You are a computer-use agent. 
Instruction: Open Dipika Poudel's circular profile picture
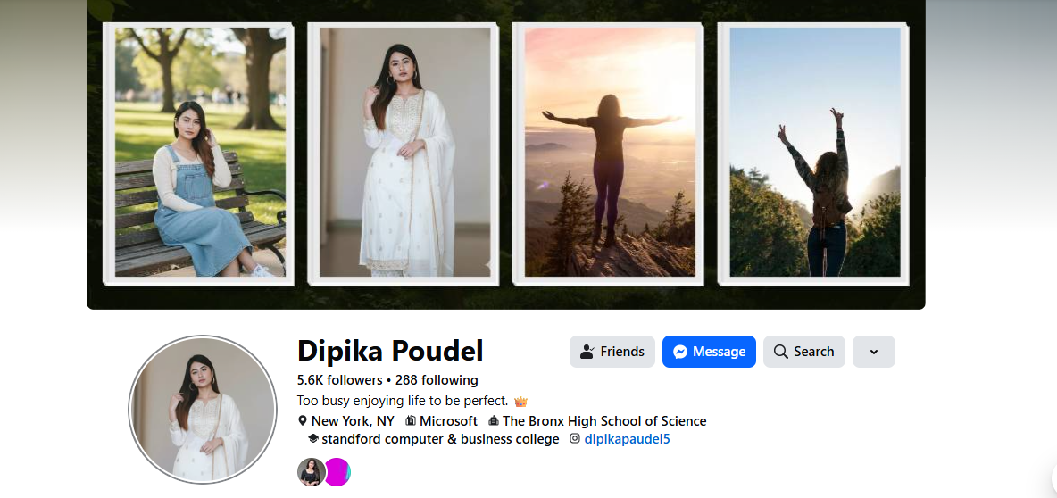201,410
